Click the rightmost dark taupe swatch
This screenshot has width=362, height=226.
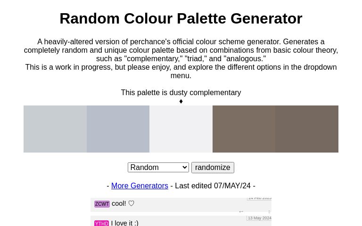(x=307, y=129)
